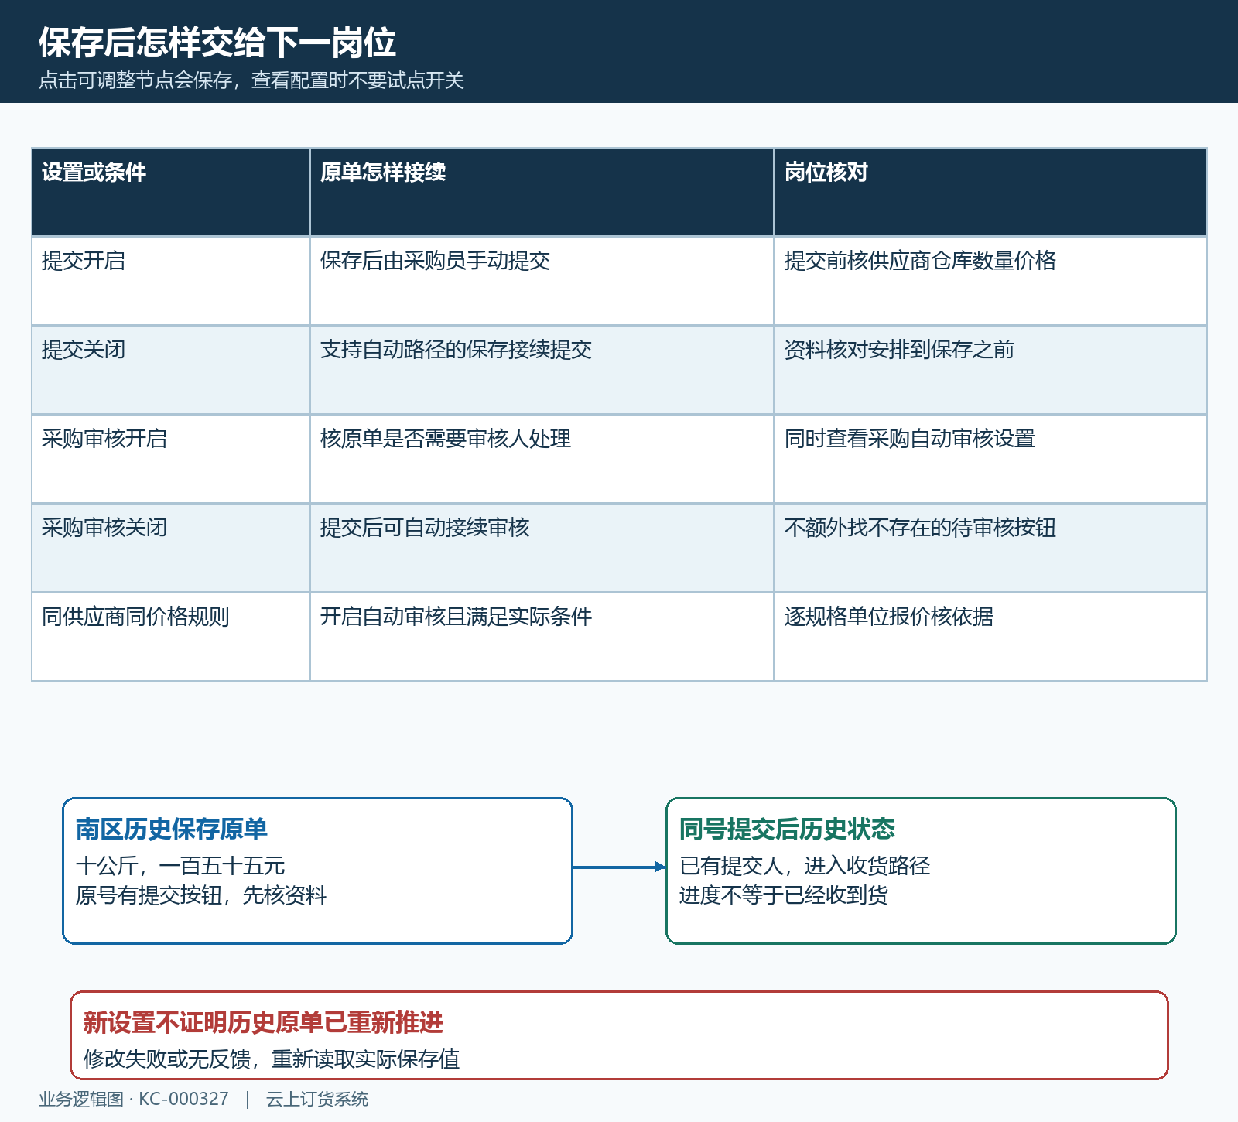Image resolution: width=1238 pixels, height=1122 pixels.
Task: Click the line 原号有提交按钮，先核资料
Action: tap(201, 895)
